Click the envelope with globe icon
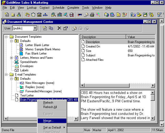 (x=107, y=15)
